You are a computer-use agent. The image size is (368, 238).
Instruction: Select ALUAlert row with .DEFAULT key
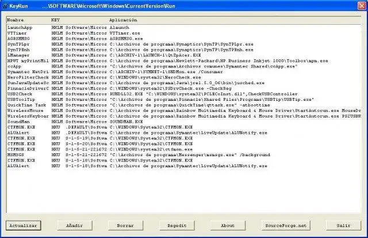click(184, 133)
